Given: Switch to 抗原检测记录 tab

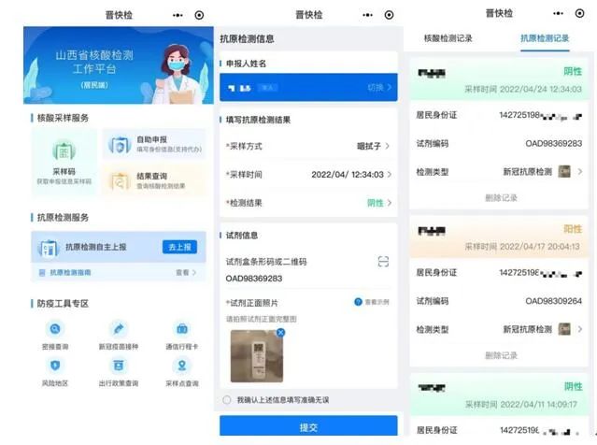Looking at the screenshot, I should [x=545, y=38].
